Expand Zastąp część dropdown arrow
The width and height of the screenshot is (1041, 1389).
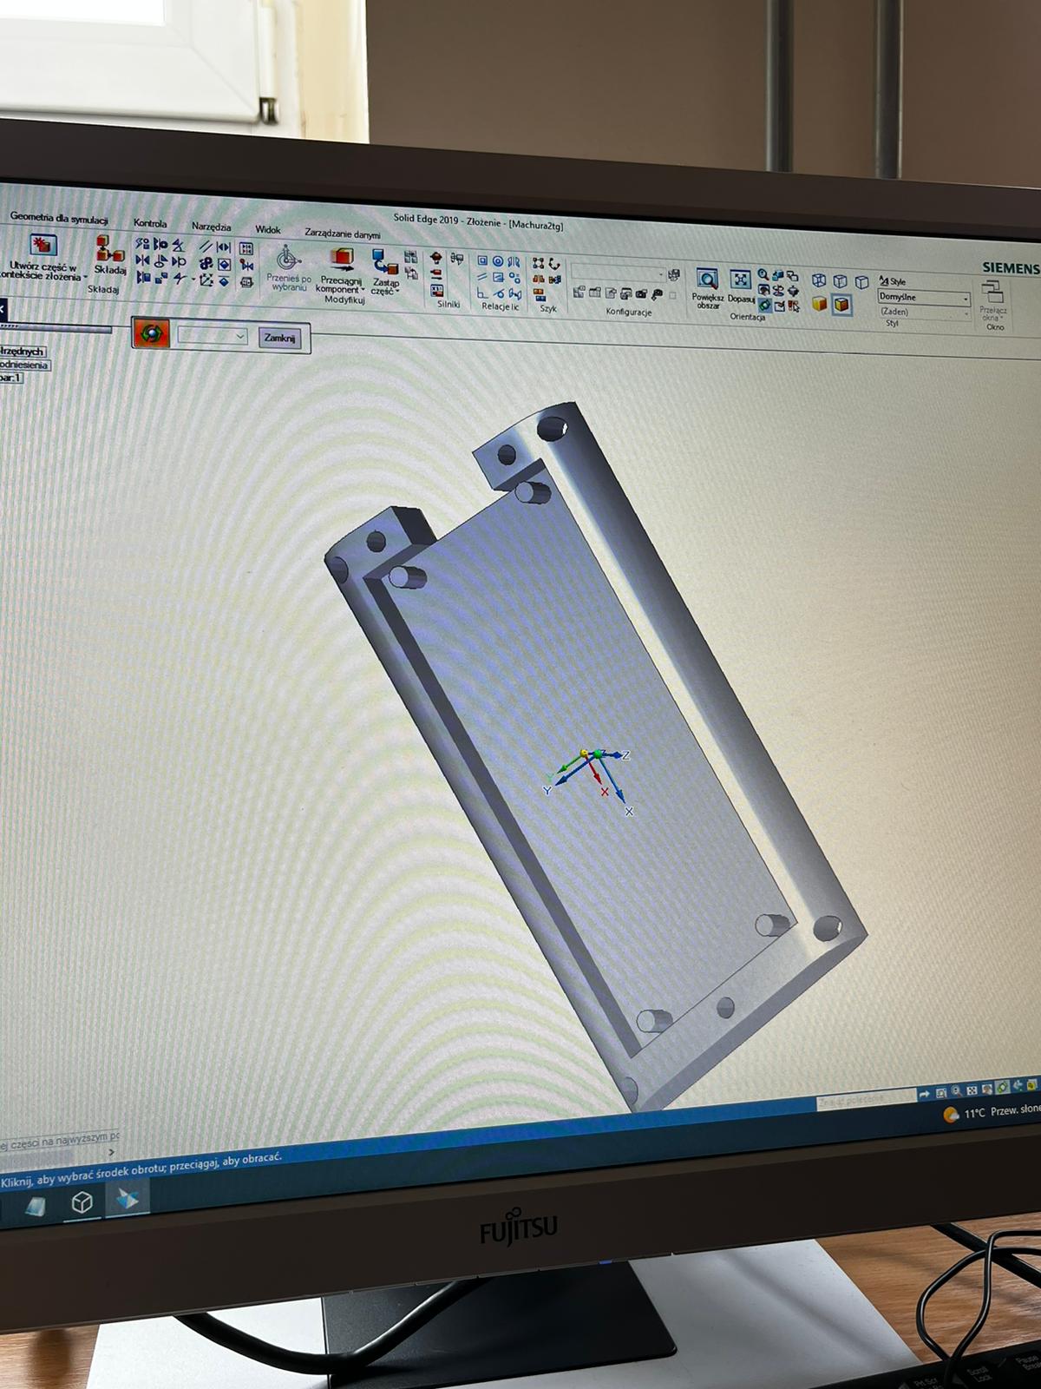click(x=398, y=293)
